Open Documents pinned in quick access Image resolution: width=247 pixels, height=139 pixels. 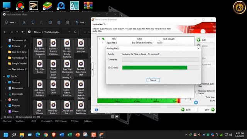tap(17, 40)
